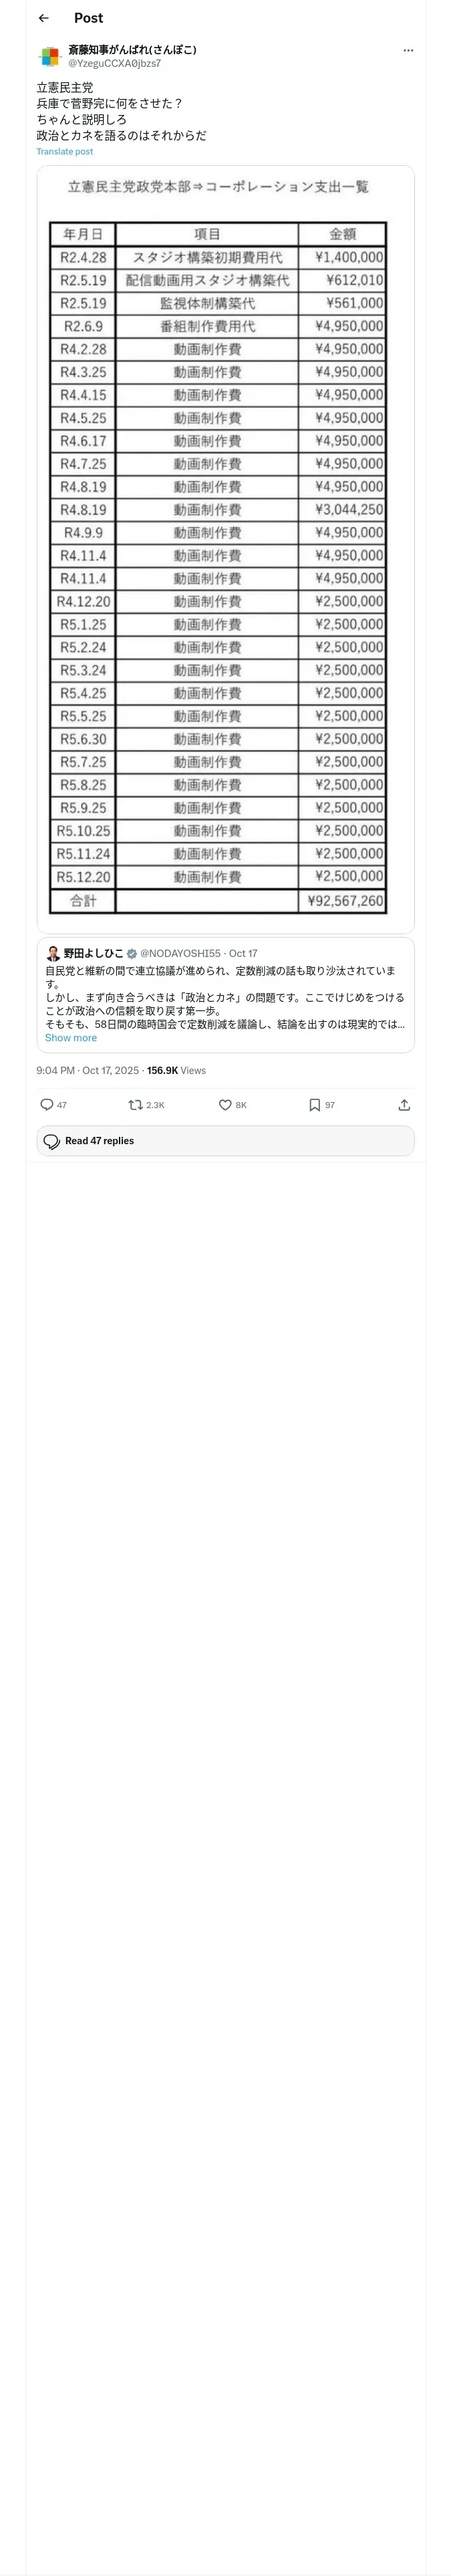Screen dimensions: 451x2576
Task: Click the back arrow icon
Action: (43, 18)
